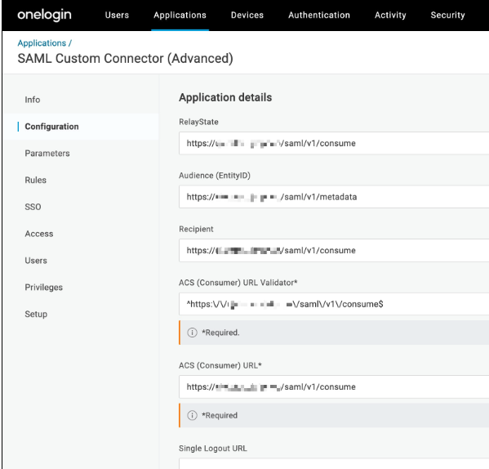Select the Access sidebar tab
The height and width of the screenshot is (469, 489).
tap(39, 234)
